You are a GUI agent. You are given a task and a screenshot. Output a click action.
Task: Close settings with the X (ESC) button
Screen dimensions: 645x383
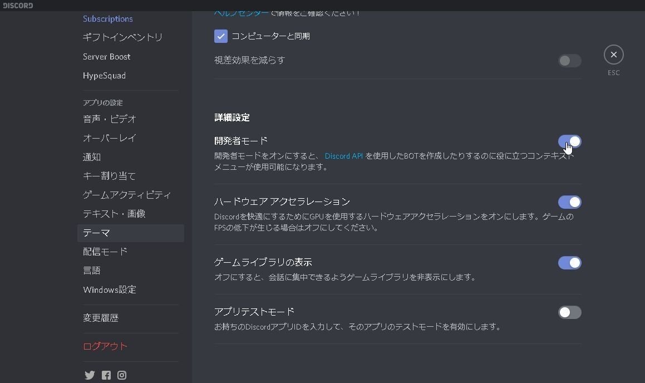613,55
